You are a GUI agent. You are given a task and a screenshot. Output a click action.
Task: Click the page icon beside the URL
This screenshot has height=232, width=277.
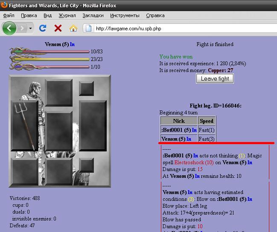pos(88,29)
